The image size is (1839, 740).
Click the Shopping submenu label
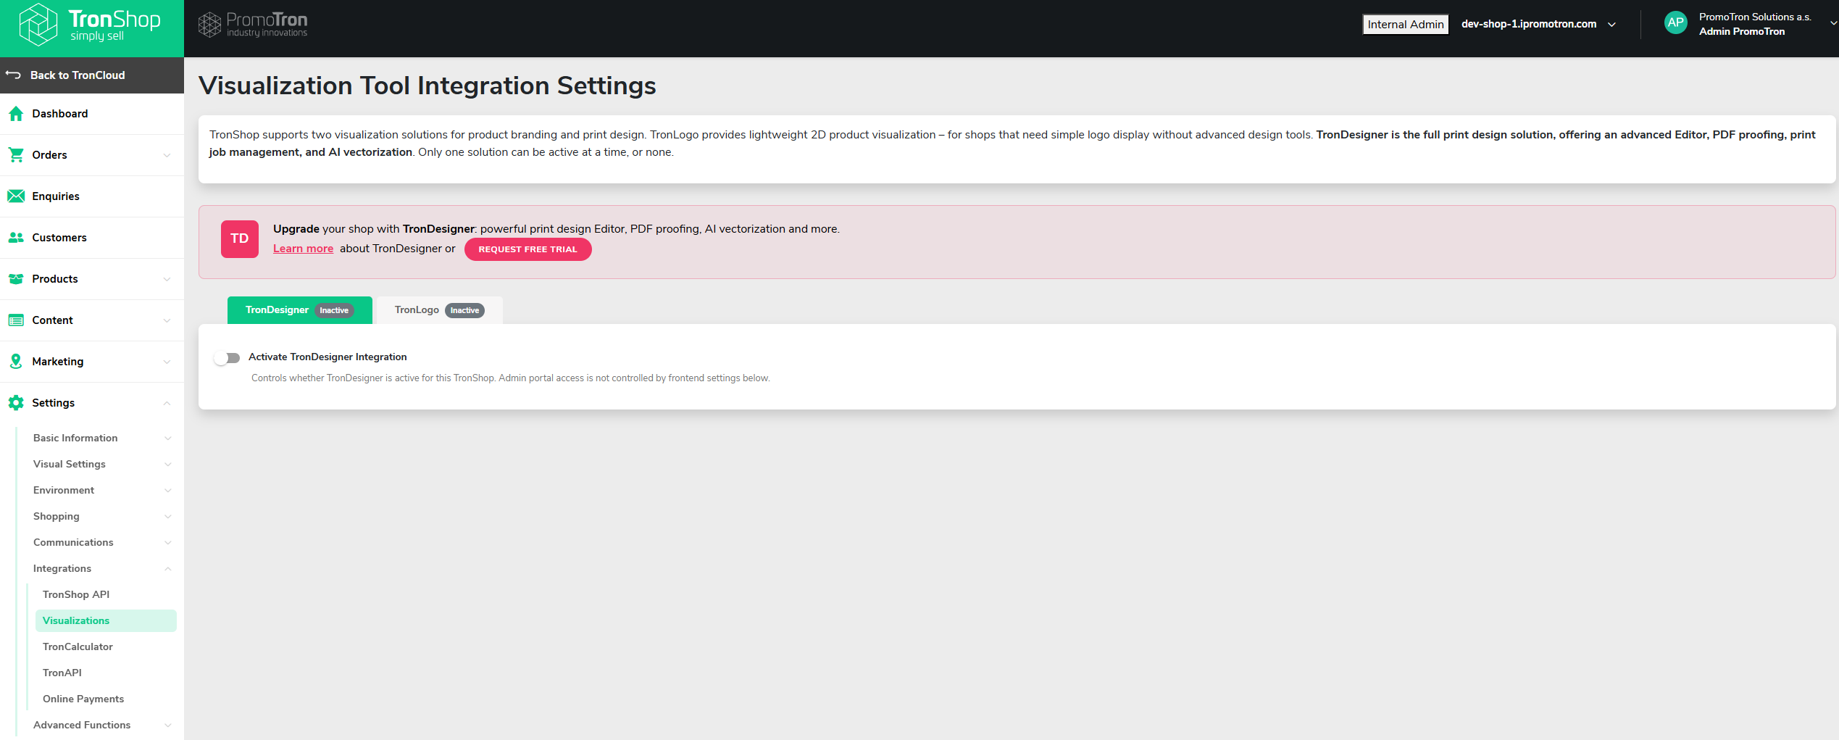[57, 516]
